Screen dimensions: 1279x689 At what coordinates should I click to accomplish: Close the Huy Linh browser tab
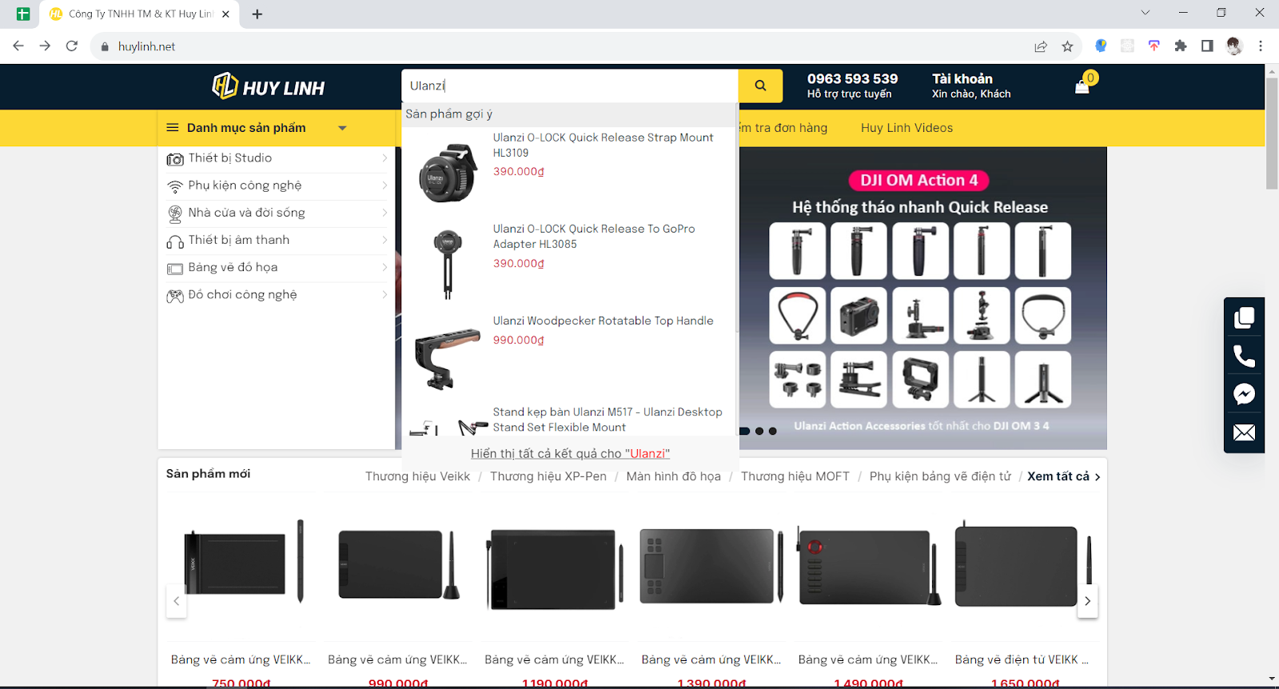225,14
